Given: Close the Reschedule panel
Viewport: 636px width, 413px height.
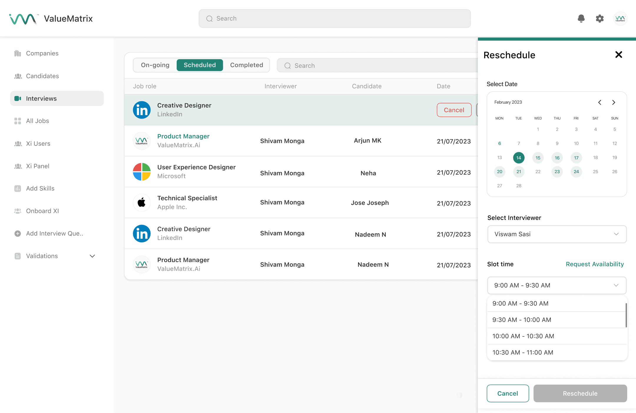Looking at the screenshot, I should (x=619, y=55).
